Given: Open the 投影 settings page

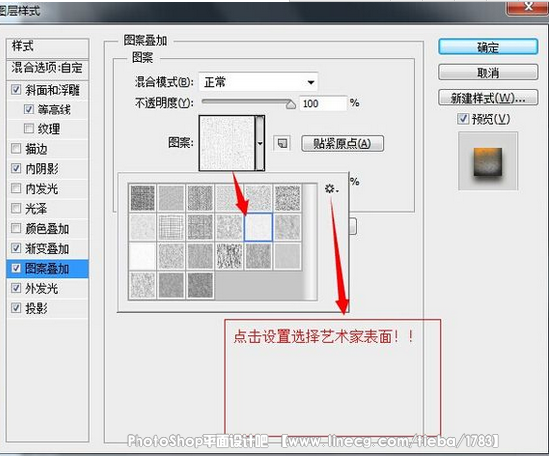Looking at the screenshot, I should click(36, 309).
